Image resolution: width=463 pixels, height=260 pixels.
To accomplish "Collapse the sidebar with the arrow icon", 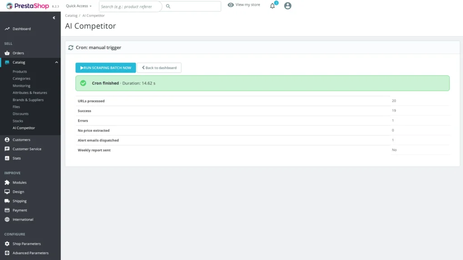I will [54, 18].
